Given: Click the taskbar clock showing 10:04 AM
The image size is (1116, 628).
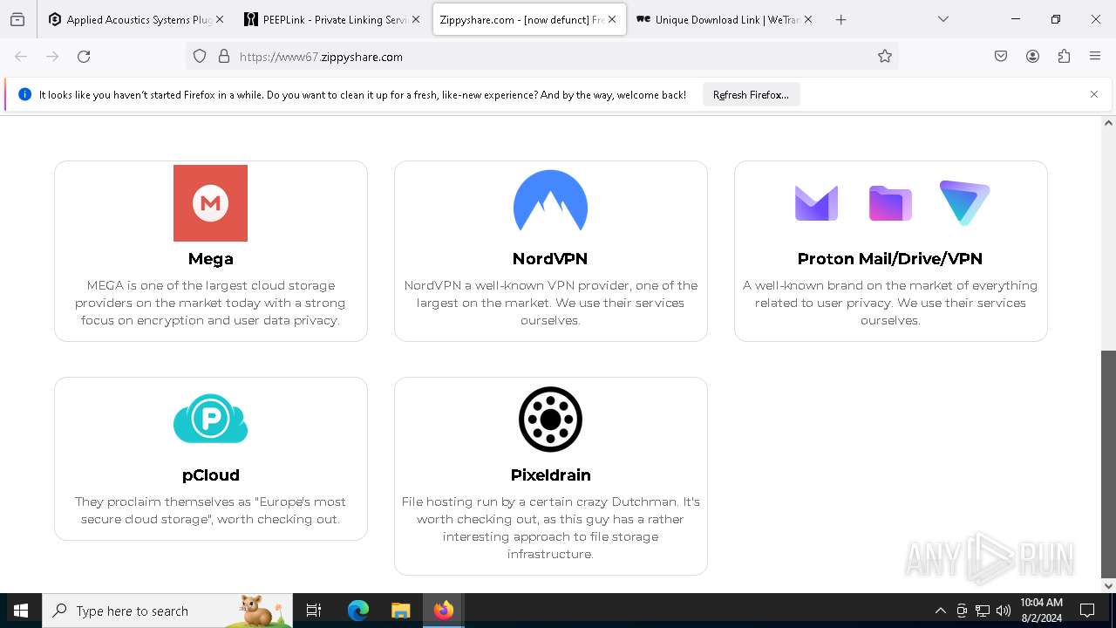Looking at the screenshot, I should click(1041, 611).
